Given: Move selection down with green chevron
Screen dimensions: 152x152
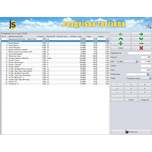Looking at the screenshot, I should click(141, 39).
